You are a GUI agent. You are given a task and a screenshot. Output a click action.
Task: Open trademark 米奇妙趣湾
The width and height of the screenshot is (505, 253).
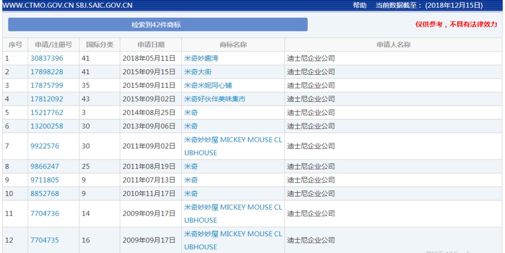point(201,58)
